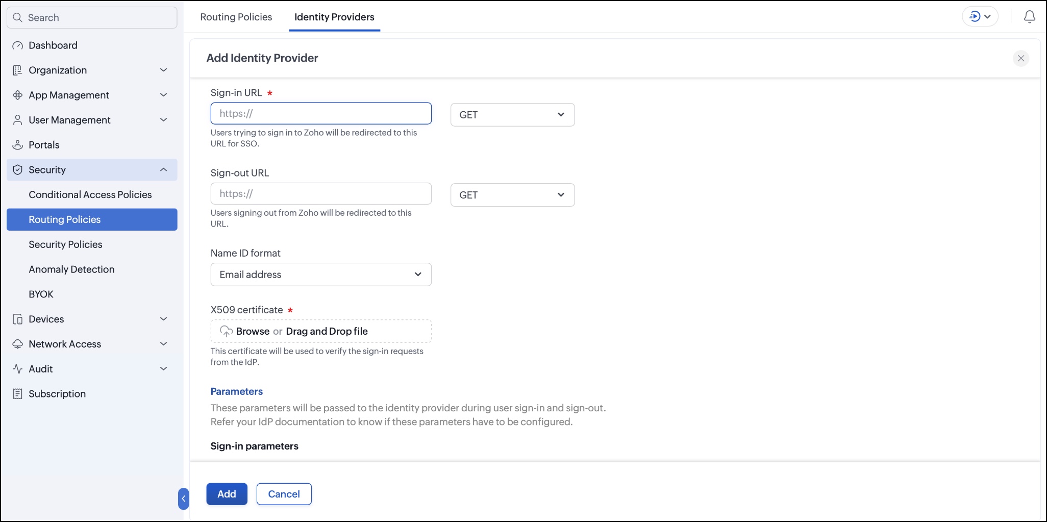Open Security Policies in the sidebar

(65, 244)
